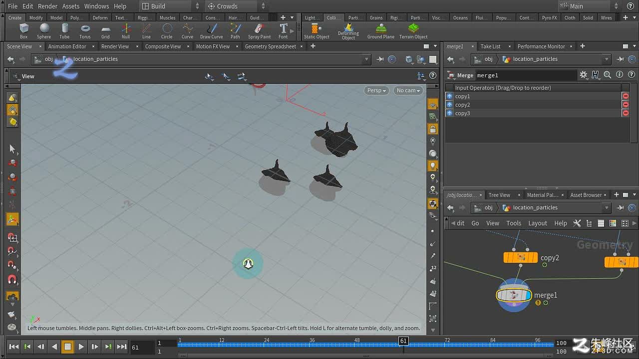
Task: Switch to the Take List tab
Action: click(490, 46)
